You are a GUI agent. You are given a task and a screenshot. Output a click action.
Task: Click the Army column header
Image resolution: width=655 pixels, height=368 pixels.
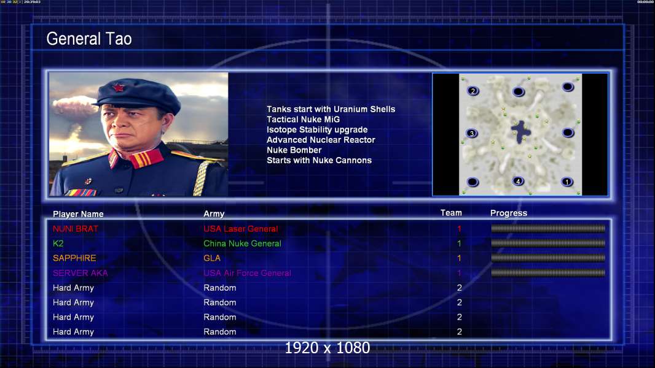(x=214, y=214)
